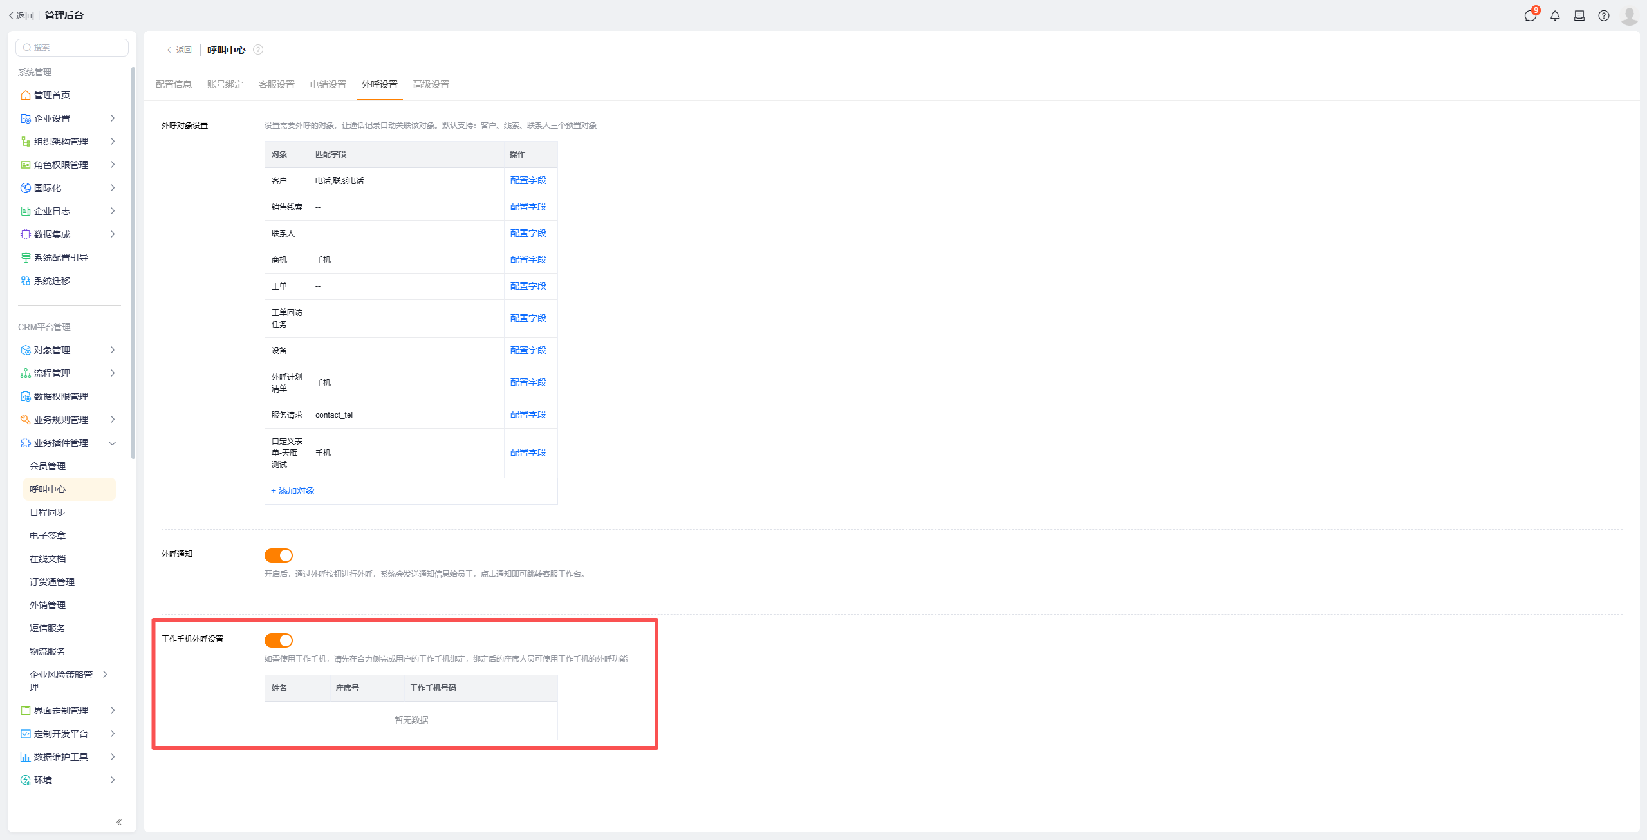Click the 国际化 globe icon
This screenshot has height=840, width=1647.
[26, 188]
